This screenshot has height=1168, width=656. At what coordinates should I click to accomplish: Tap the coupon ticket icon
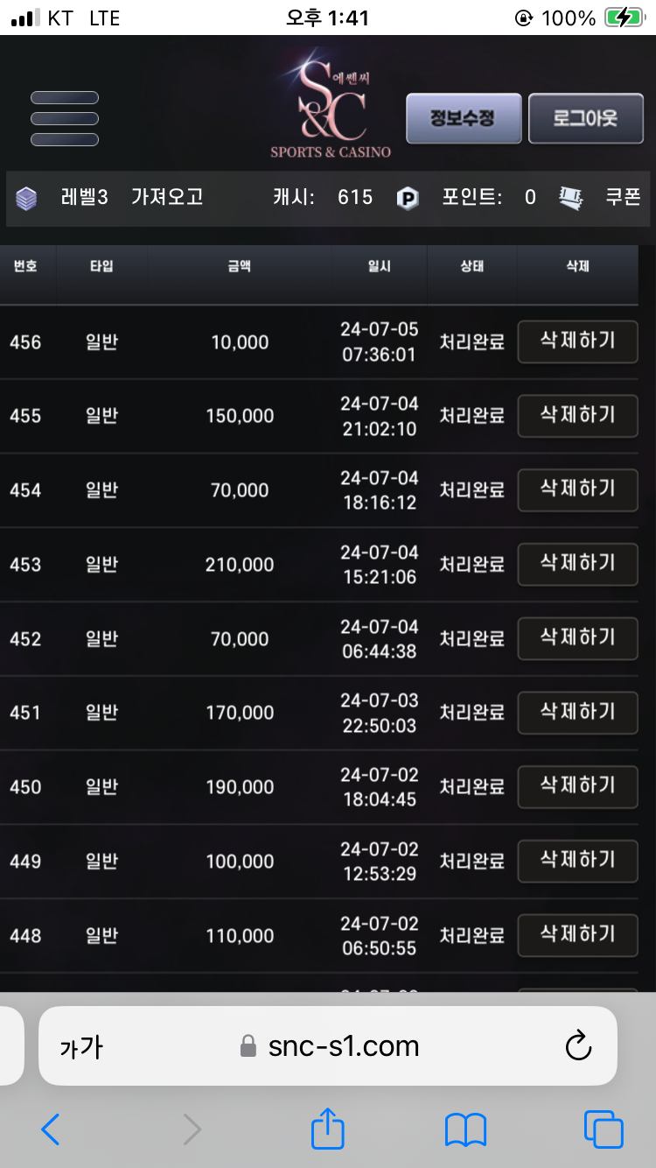(x=571, y=198)
